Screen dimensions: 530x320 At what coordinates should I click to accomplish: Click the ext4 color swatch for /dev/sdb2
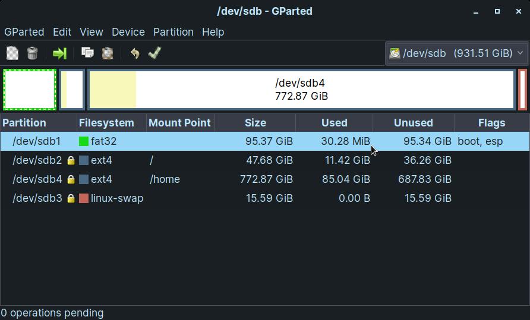tap(84, 160)
